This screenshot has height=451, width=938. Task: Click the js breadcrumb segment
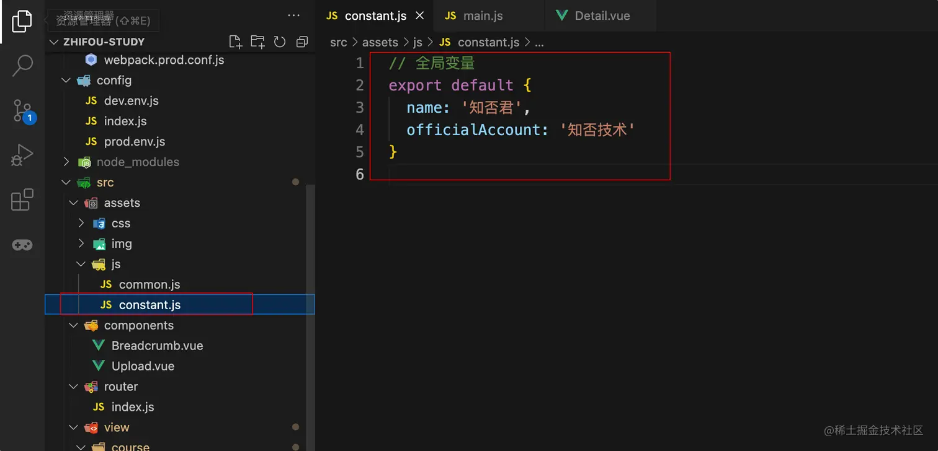418,42
